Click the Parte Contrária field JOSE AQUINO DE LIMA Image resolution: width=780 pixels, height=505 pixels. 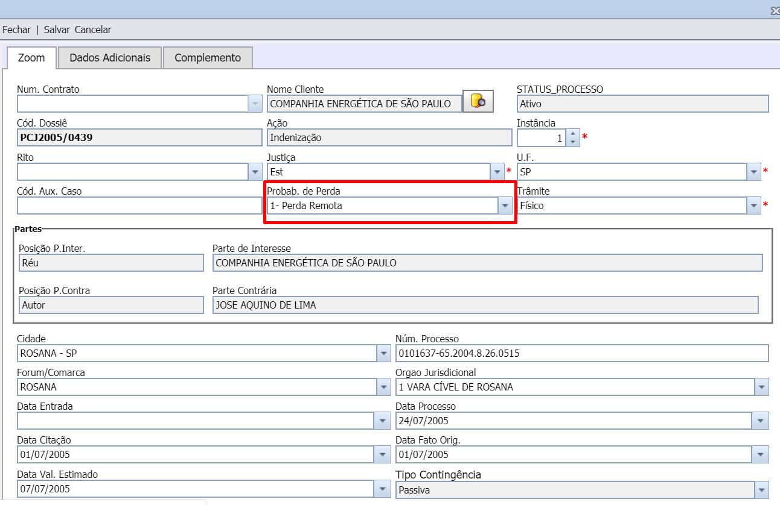tap(485, 305)
